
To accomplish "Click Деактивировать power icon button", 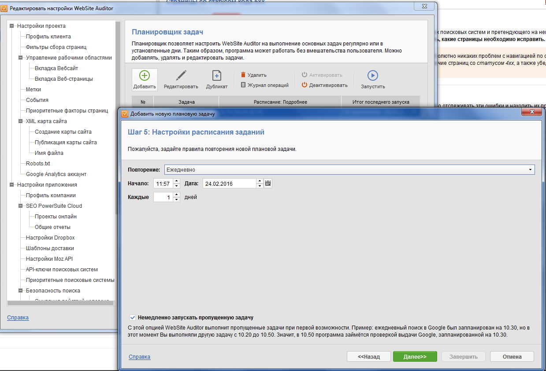I will point(324,85).
